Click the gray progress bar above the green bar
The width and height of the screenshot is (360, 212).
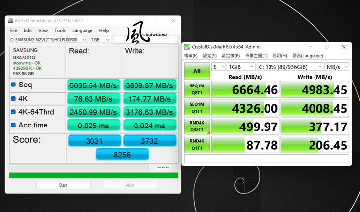tap(79, 167)
